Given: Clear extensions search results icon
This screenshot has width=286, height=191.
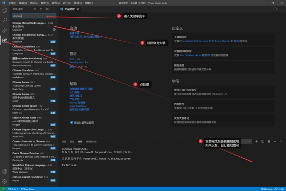Looking at the screenshot, I should tap(47, 9).
